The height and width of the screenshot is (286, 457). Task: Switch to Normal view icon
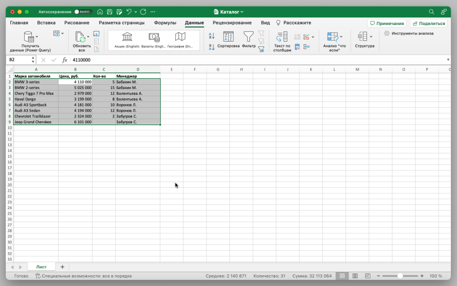(342, 276)
